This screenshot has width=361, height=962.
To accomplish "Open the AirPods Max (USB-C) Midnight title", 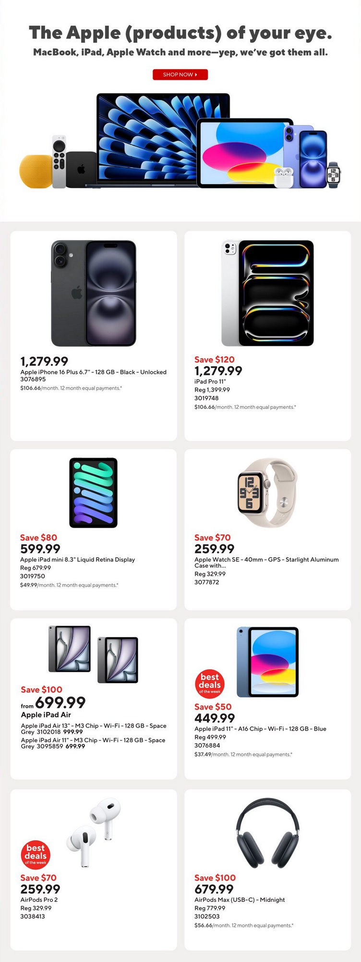I will click(240, 899).
